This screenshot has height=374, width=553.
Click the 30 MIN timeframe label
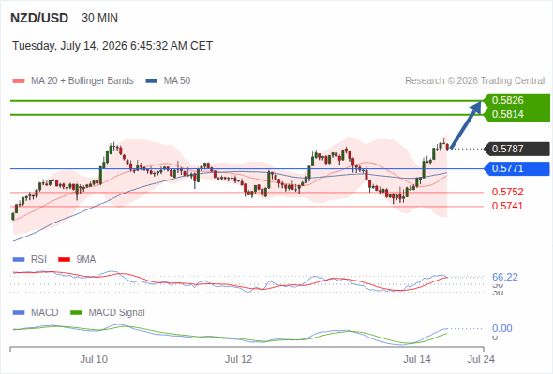[99, 18]
